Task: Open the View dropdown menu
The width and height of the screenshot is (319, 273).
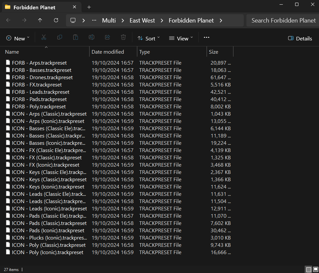Action: [x=181, y=38]
